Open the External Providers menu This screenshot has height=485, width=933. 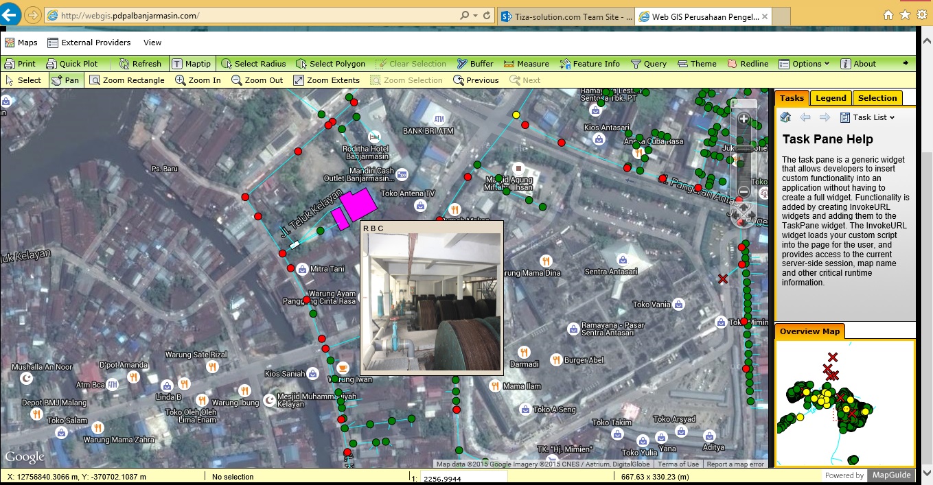tap(89, 43)
